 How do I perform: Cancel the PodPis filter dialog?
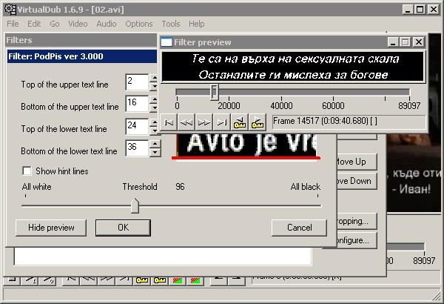(299, 228)
